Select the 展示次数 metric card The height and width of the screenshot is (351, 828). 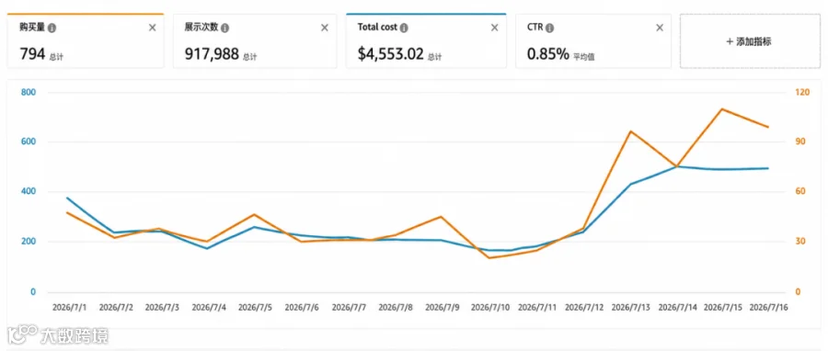click(x=255, y=41)
